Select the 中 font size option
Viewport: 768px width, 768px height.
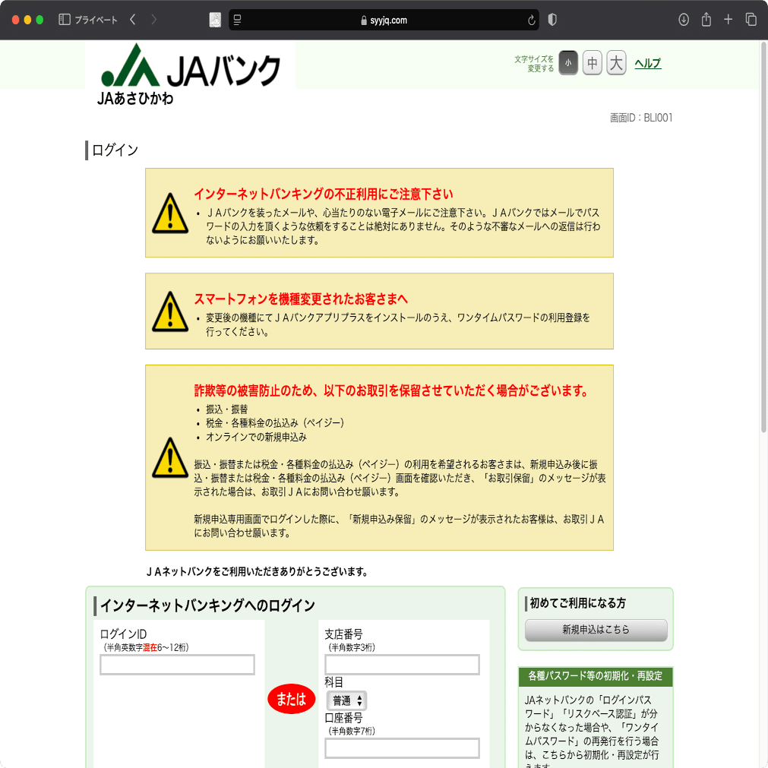click(x=592, y=63)
